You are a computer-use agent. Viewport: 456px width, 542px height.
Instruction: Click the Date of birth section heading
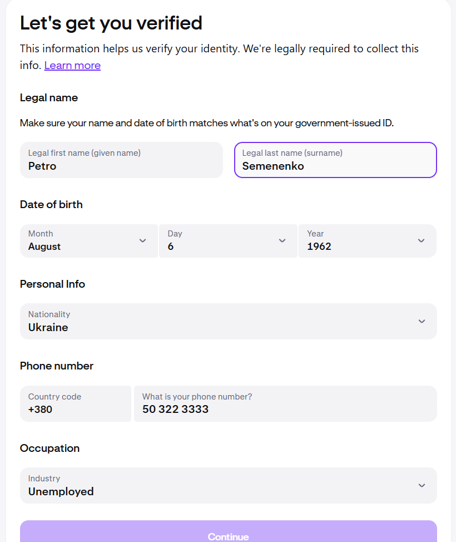click(51, 204)
